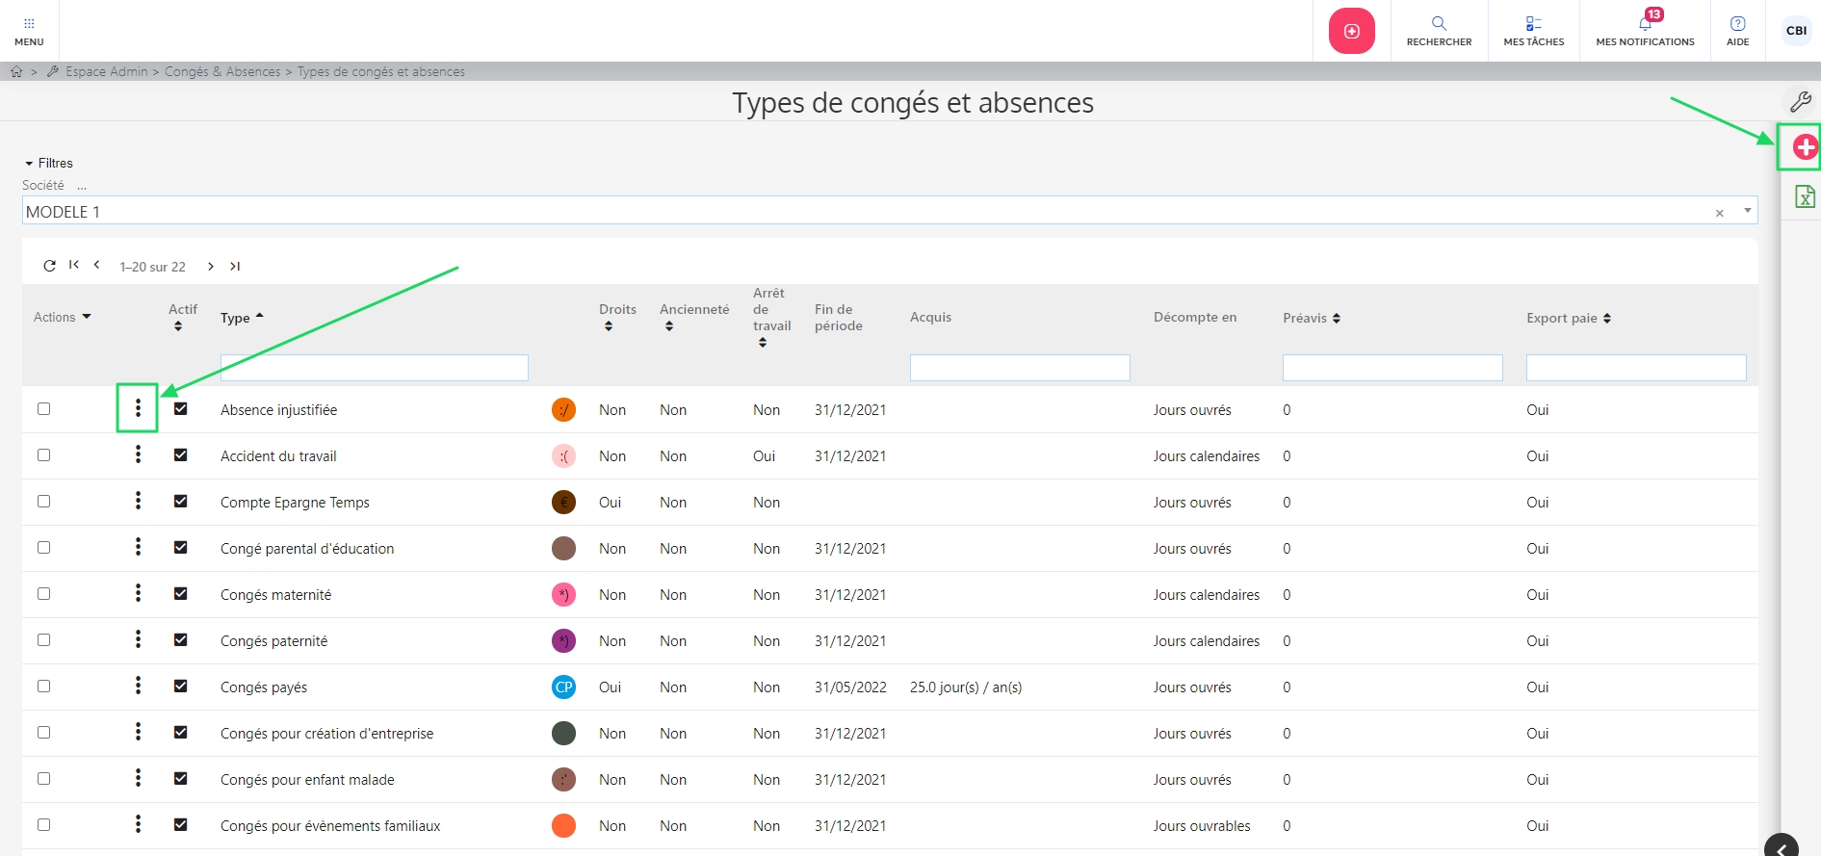The image size is (1821, 856).
Task: Click the red plus add button on right sidebar
Action: [x=1805, y=147]
